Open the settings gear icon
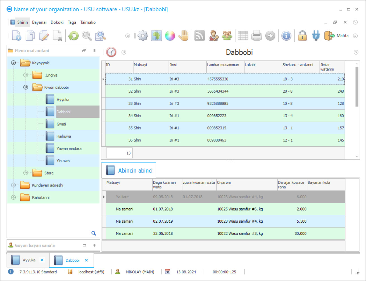The height and width of the screenshot is (281, 366). pos(143,36)
